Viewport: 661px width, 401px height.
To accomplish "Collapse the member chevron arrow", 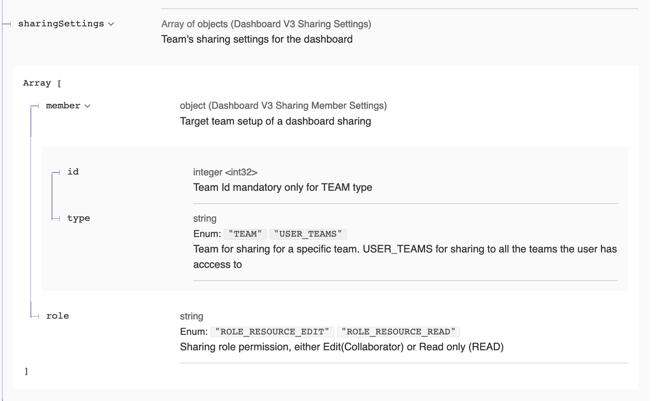I will 87,106.
